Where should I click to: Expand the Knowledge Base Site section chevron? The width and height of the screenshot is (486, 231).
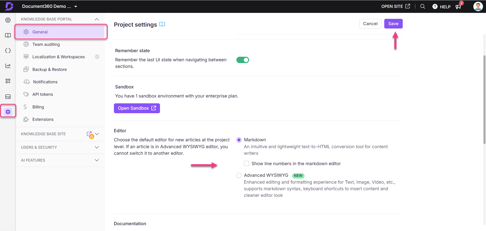coord(97,134)
